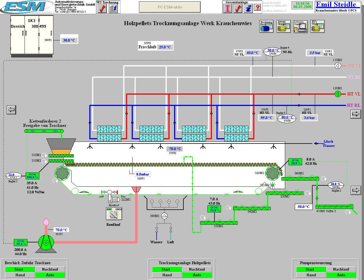Click the green 50.0 % drive box
364x280 pixels.
pos(295,162)
